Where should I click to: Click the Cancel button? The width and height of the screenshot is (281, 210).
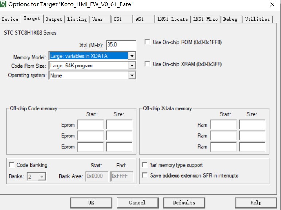point(138,203)
